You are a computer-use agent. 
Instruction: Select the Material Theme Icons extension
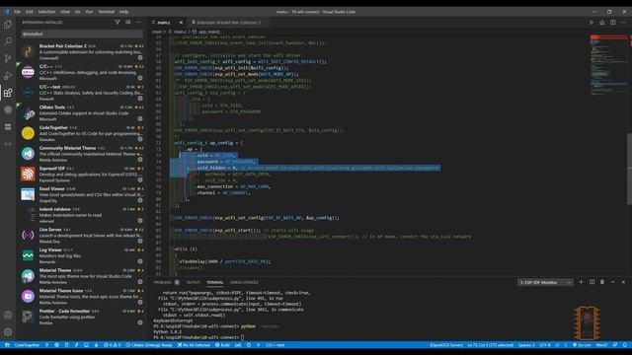click(82, 296)
